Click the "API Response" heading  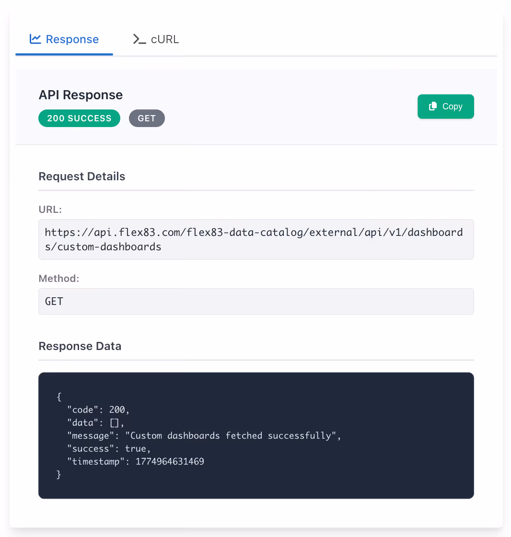pyautogui.click(x=81, y=95)
